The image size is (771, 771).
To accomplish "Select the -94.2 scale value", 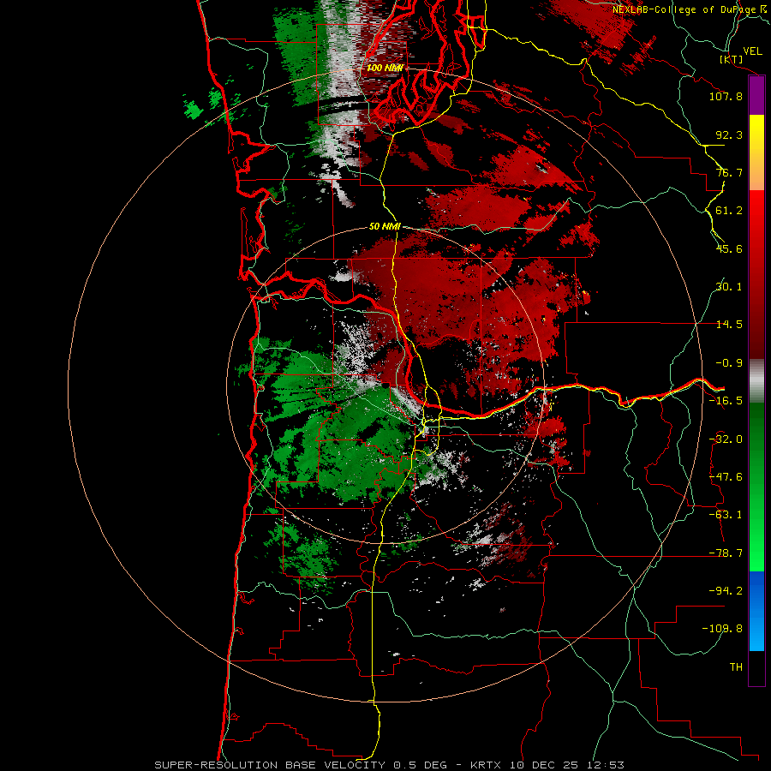I will [726, 591].
